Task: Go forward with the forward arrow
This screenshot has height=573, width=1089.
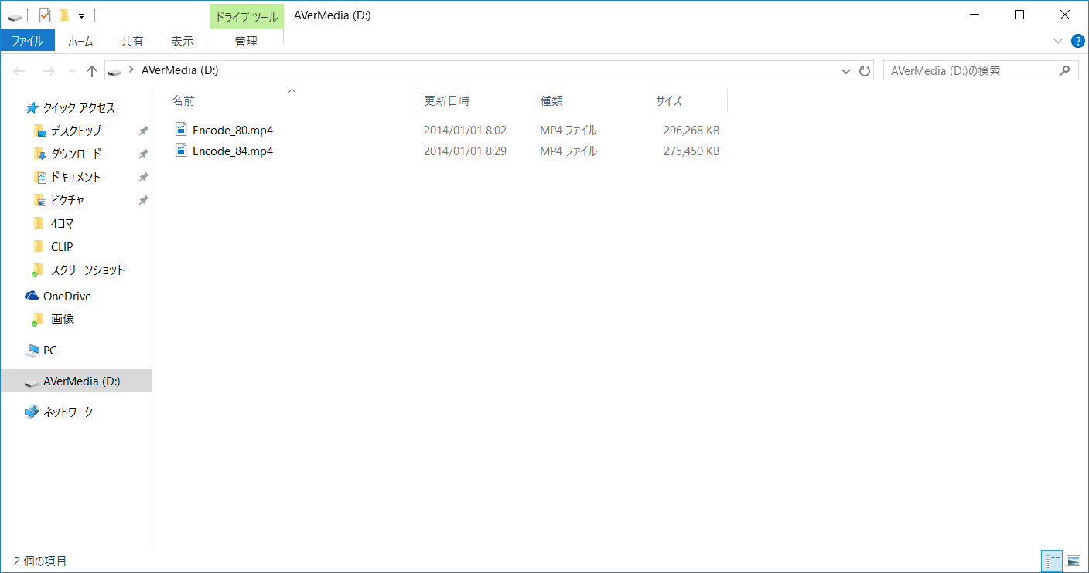Action: click(x=48, y=71)
